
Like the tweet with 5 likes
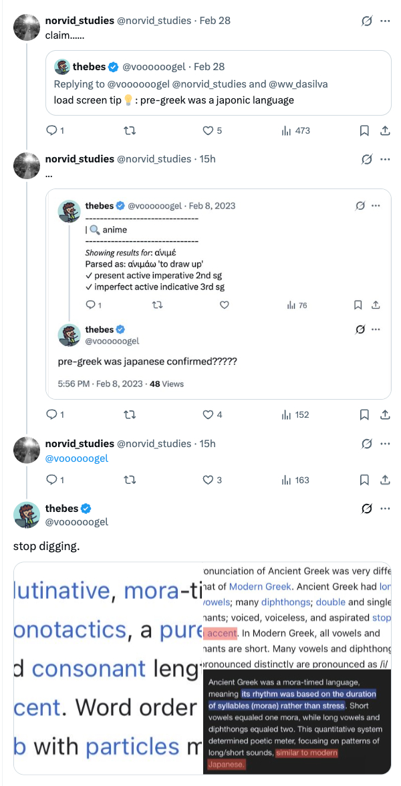pos(207,131)
